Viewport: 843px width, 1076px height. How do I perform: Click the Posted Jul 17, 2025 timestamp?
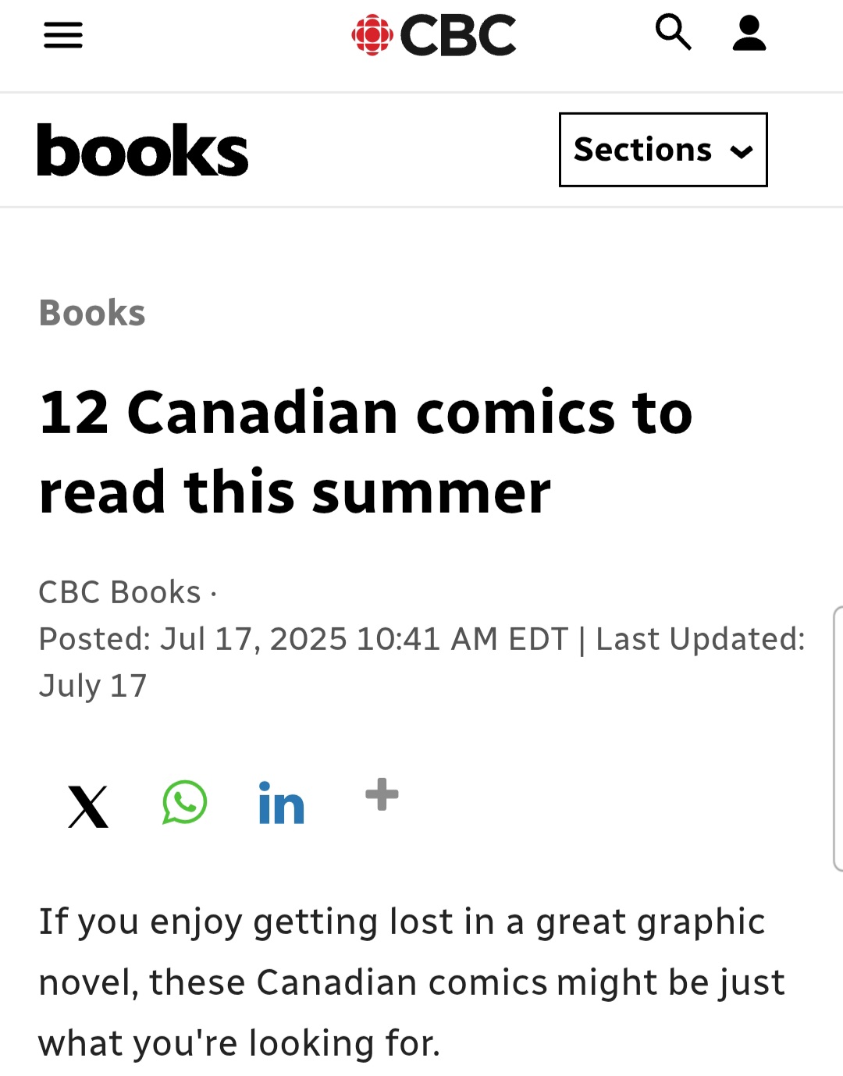(304, 639)
